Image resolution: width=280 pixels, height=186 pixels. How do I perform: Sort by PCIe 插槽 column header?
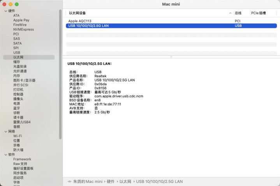259,13
